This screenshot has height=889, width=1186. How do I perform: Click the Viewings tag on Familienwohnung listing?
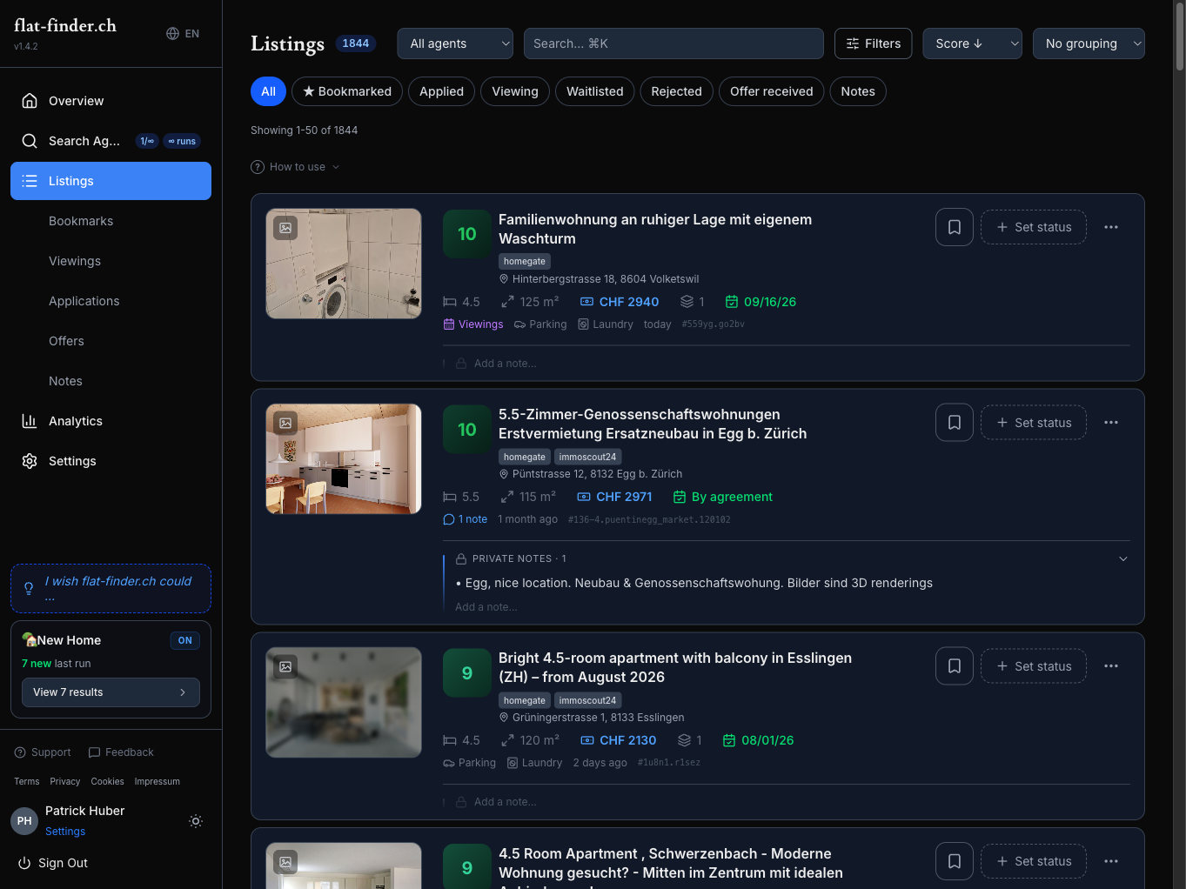(x=473, y=324)
